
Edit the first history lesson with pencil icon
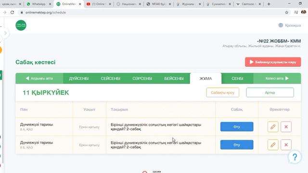coord(273,127)
